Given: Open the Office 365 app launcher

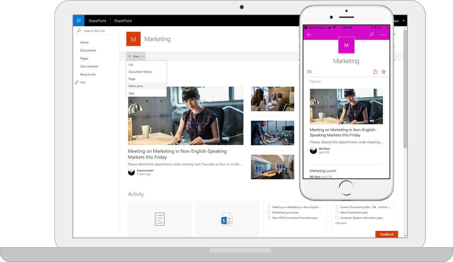Looking at the screenshot, I should coord(79,20).
